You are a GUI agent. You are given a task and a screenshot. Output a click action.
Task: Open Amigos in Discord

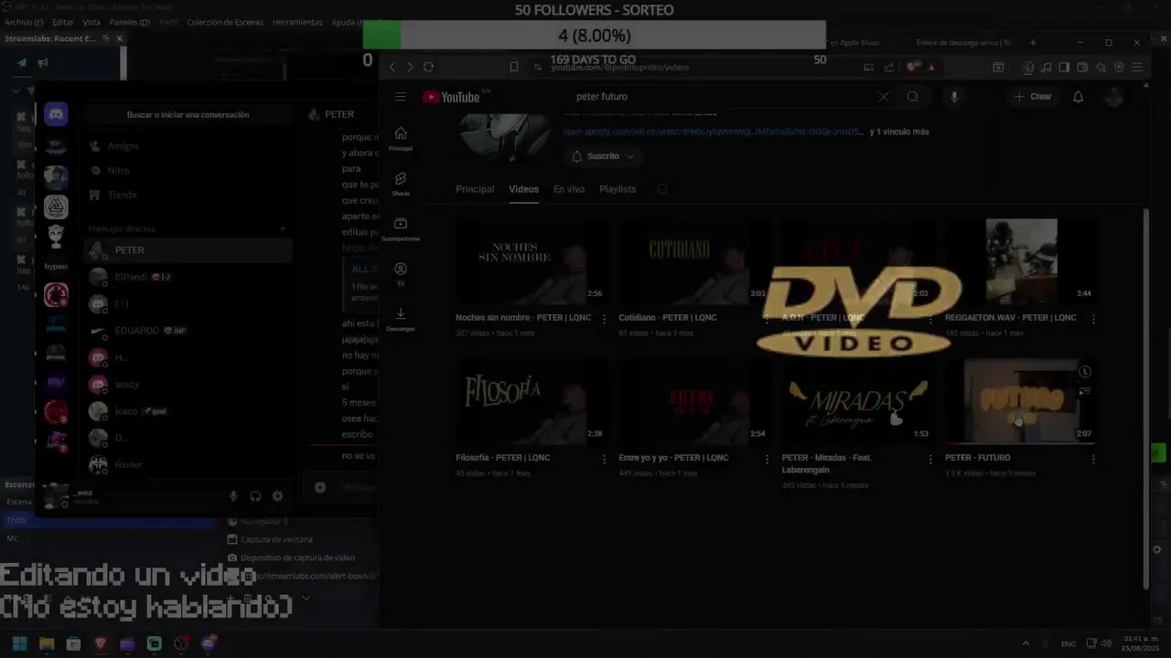(x=188, y=146)
